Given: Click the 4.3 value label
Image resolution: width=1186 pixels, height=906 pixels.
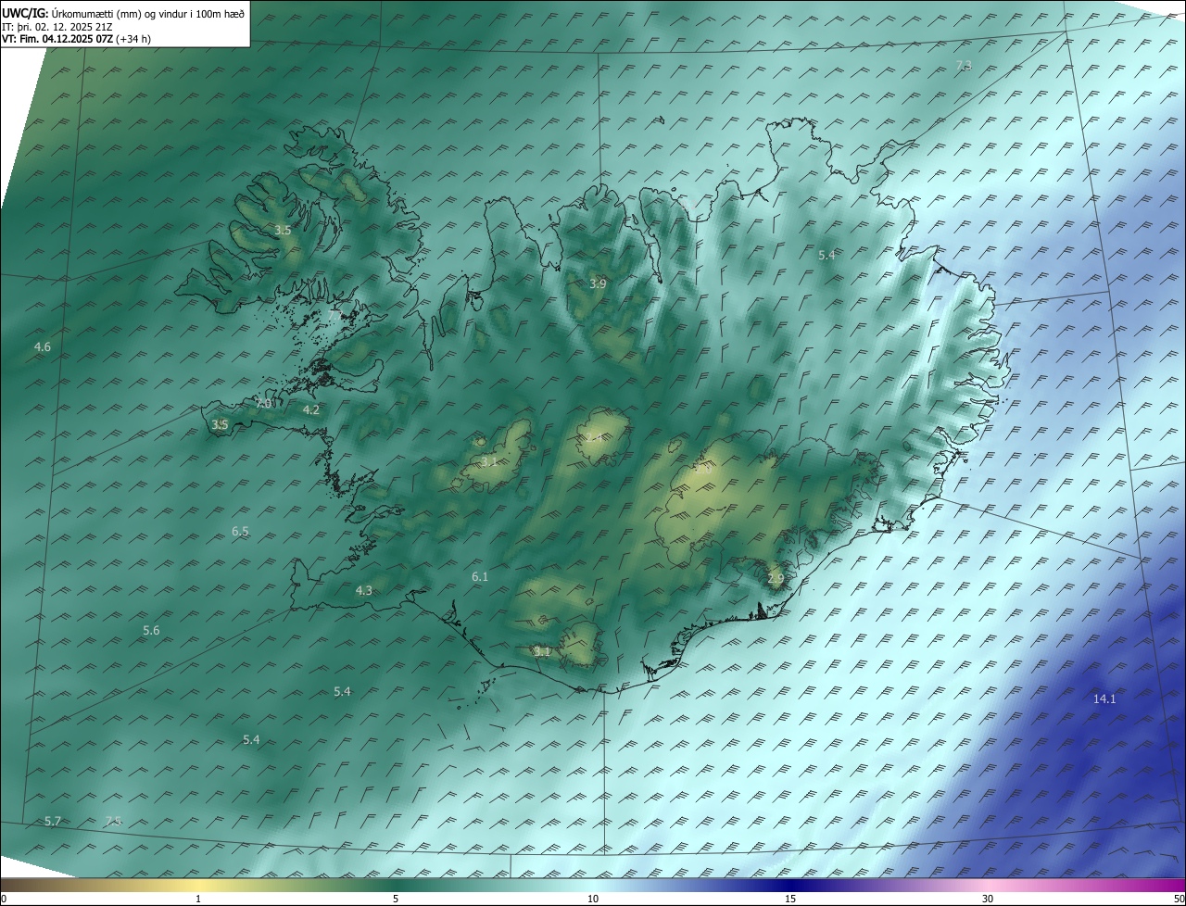Looking at the screenshot, I should 364,591.
